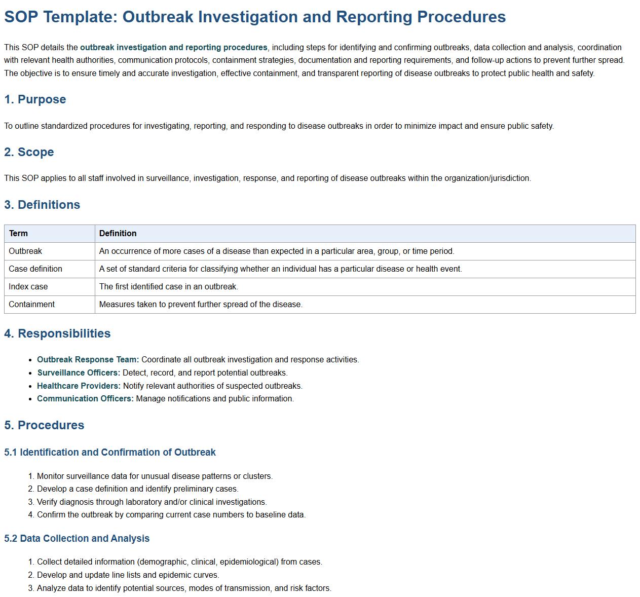Screen dimensions: 640x597
Task: Click the 'Containment' term cell
Action: click(31, 304)
